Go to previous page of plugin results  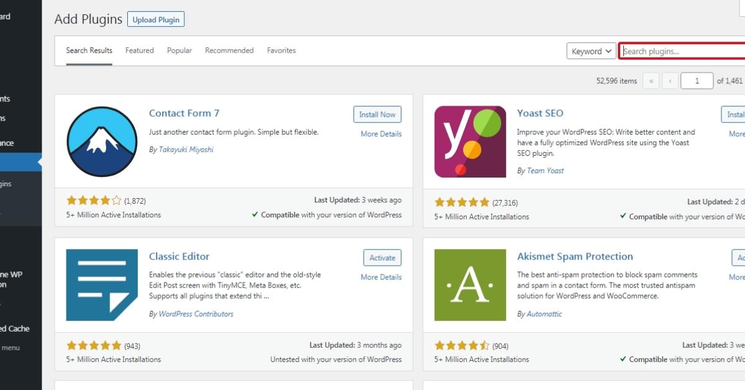(x=670, y=81)
